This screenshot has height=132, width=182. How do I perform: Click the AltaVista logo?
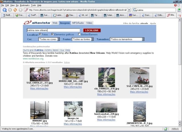coord(37,23)
